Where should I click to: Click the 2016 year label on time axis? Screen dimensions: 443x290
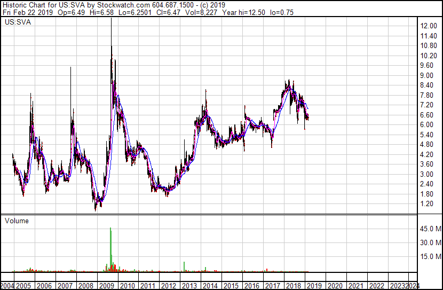pyautogui.click(x=252, y=286)
